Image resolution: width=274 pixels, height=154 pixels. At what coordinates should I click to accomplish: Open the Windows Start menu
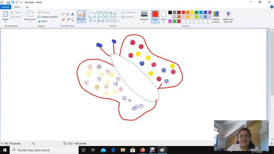tap(5, 150)
